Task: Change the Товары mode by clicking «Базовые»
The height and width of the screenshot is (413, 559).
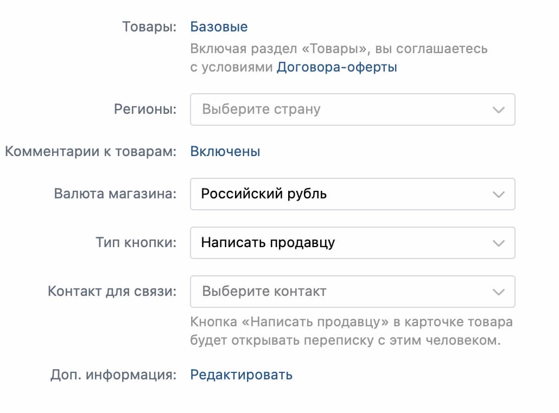Action: coord(219,26)
